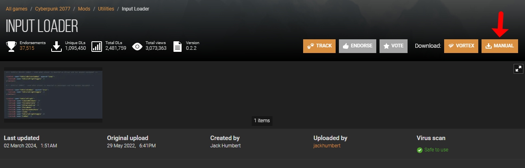This screenshot has height=168, width=525.
Task: Start a Manual download
Action: (500, 46)
